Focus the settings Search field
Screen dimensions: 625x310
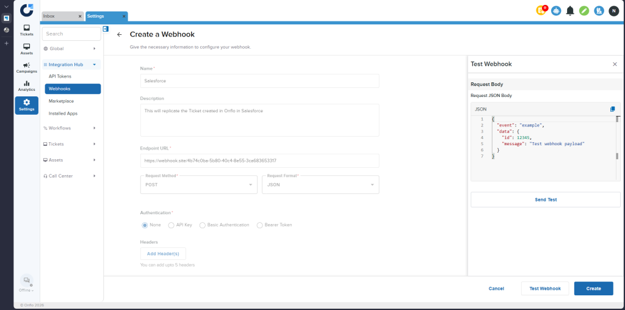[x=71, y=34]
